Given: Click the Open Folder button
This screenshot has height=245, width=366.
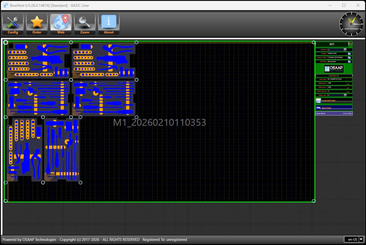Looking at the screenshot, I should [333, 108].
